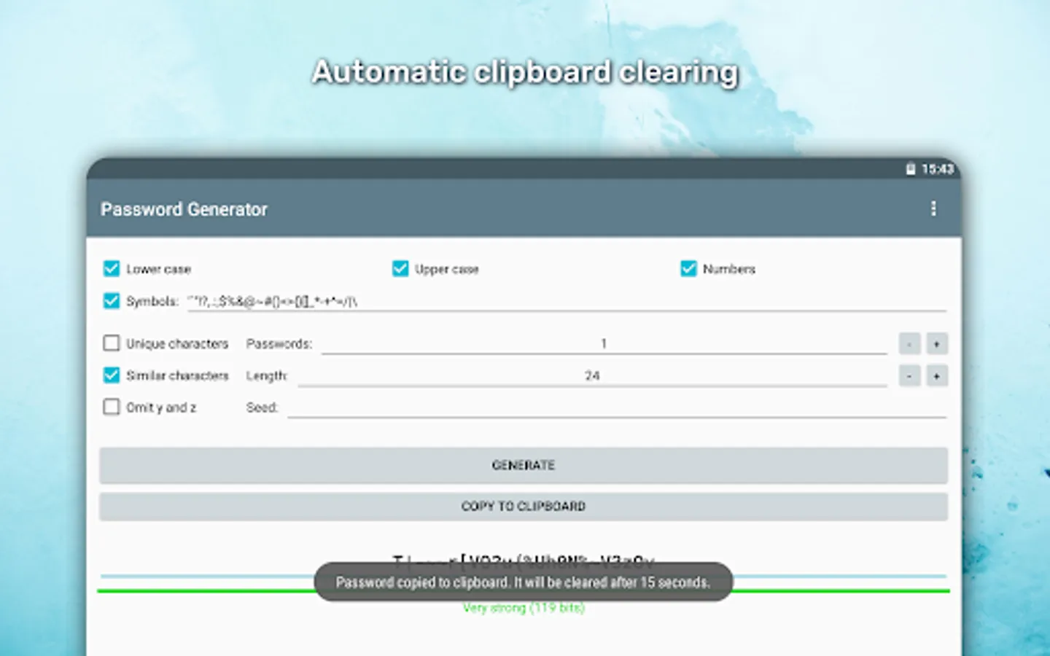Uncheck the Symbols option
Viewport: 1050px width, 656px height.
point(111,300)
